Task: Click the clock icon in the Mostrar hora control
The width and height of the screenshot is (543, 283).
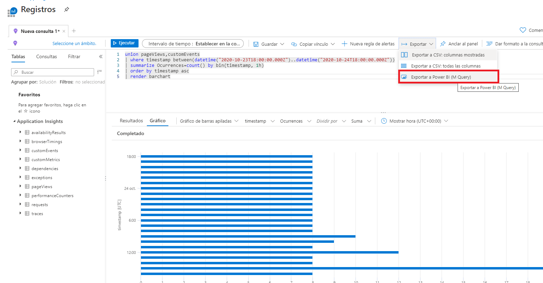Action: (x=384, y=121)
